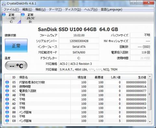Screen dimensions: 156x128
Task: Select the 使用時間 attribute row name
Action: tap(25, 87)
